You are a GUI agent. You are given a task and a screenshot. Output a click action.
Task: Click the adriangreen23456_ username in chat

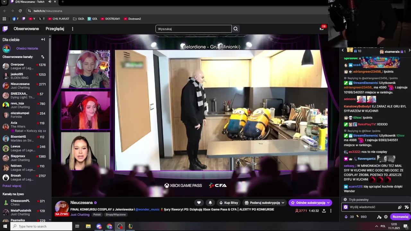(367, 72)
